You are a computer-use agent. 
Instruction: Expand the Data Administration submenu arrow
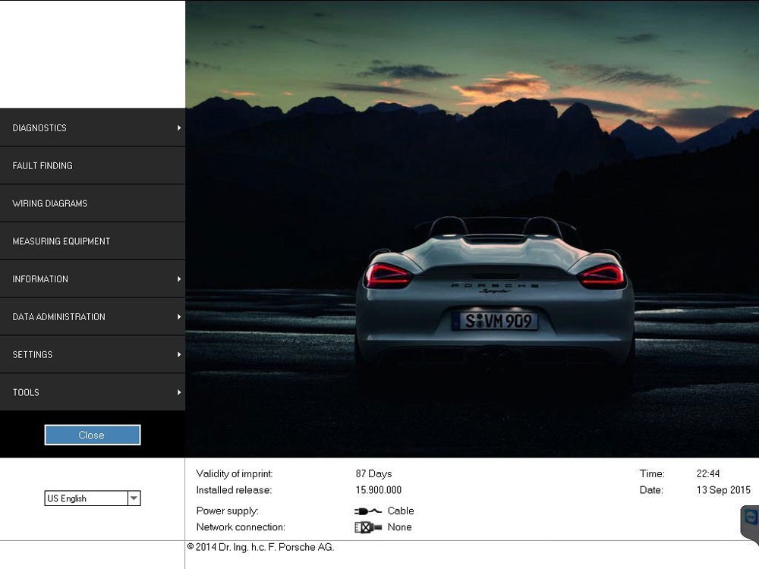click(179, 317)
